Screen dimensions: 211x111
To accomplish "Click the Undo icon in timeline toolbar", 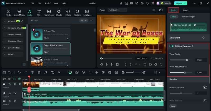I will tap(19, 72).
